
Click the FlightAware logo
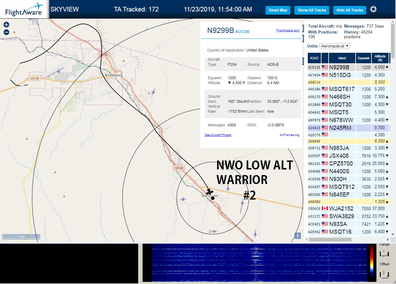coord(24,9)
